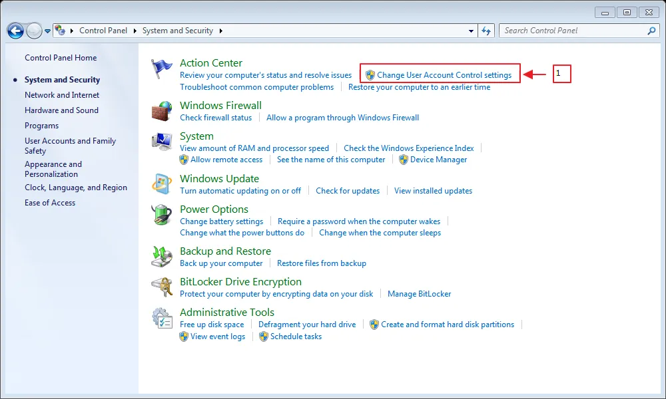
Task: Click the greyed Forward navigation button
Action: click(34, 31)
